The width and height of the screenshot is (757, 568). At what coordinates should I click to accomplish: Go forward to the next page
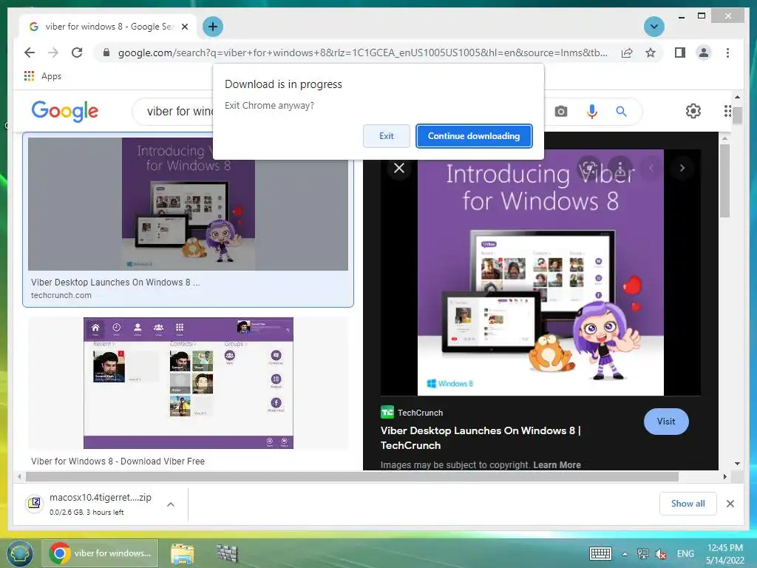(x=53, y=53)
